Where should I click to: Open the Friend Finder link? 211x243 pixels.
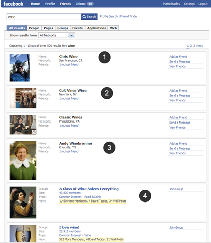click(129, 16)
